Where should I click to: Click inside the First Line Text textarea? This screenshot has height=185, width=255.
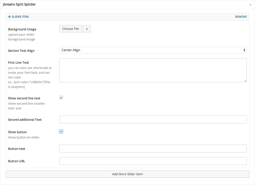(153, 70)
